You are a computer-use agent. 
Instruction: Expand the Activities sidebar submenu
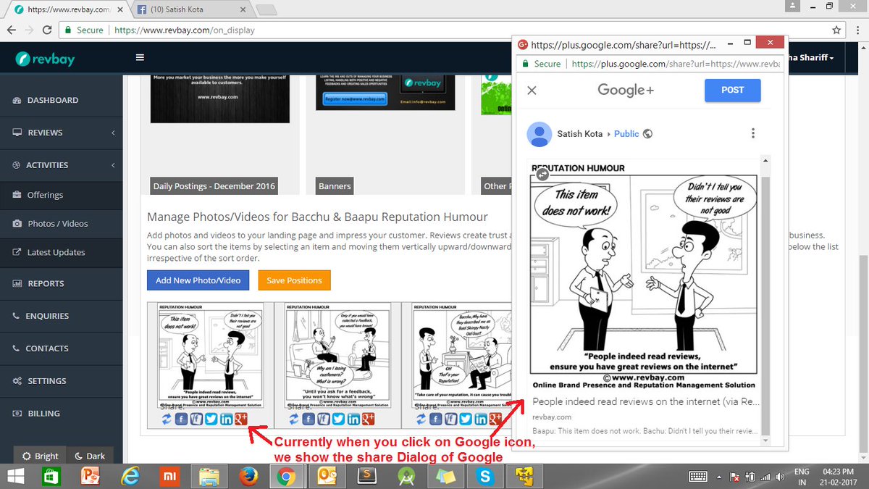coord(62,165)
